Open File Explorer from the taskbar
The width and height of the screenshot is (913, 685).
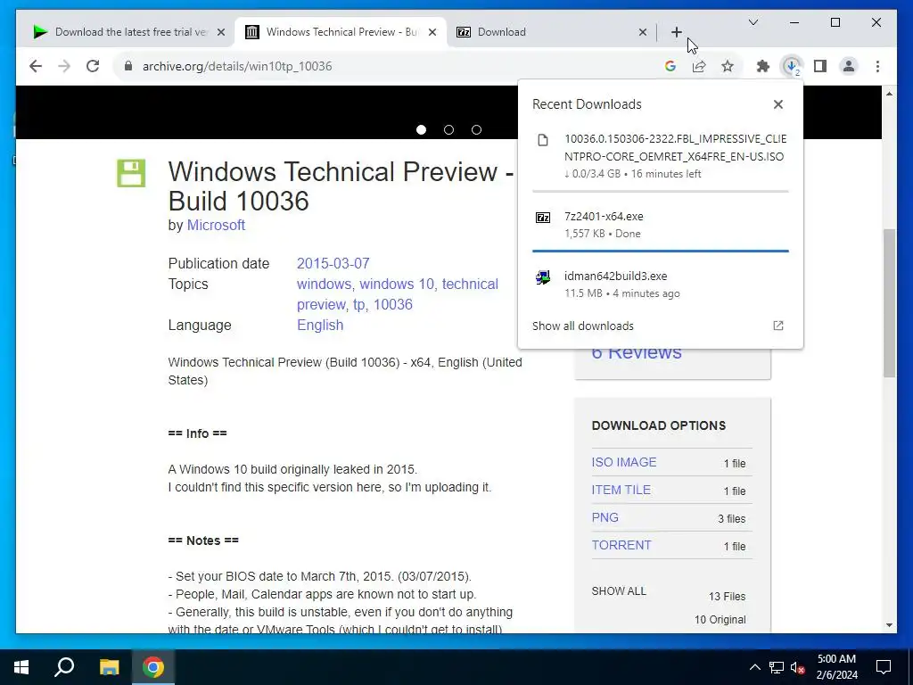point(109,667)
